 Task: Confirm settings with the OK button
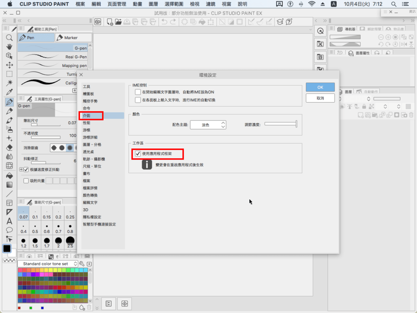point(320,87)
